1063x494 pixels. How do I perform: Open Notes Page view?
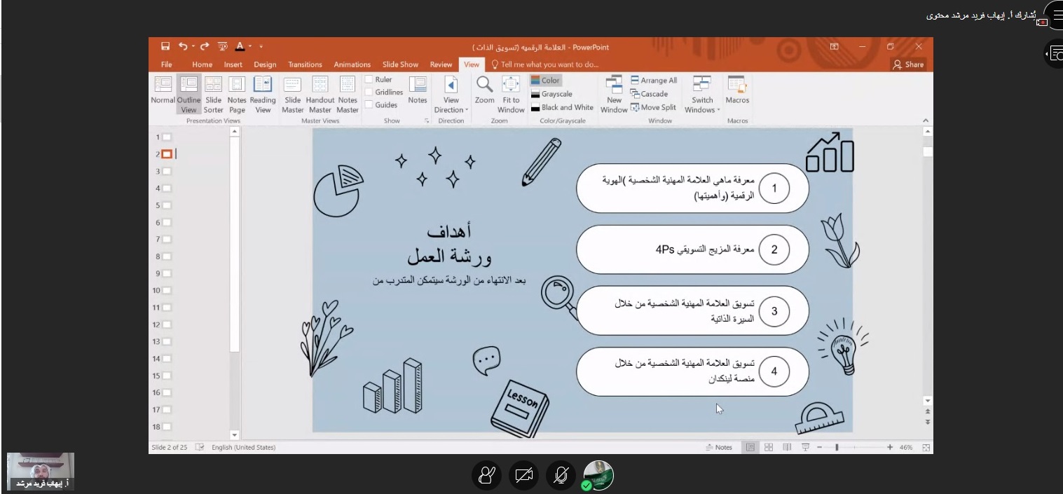point(237,94)
